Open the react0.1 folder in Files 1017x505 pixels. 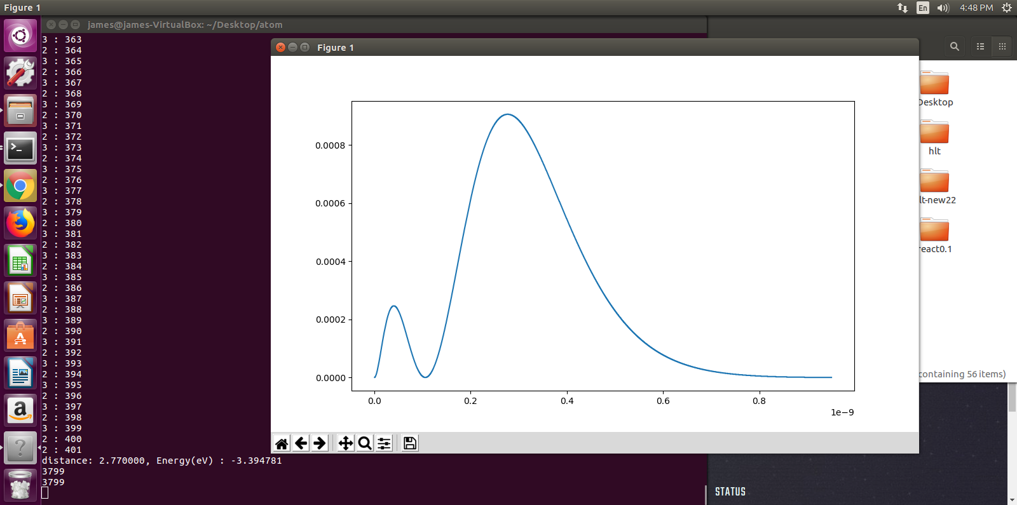(935, 236)
